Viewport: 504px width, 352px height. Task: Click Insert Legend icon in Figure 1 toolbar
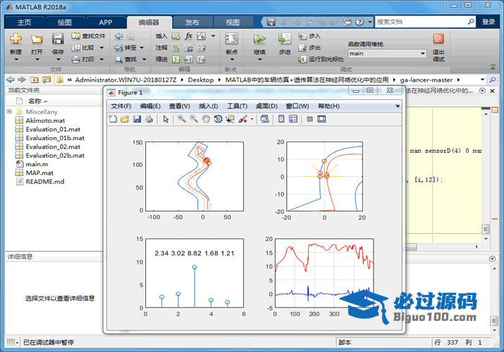[x=293, y=119]
